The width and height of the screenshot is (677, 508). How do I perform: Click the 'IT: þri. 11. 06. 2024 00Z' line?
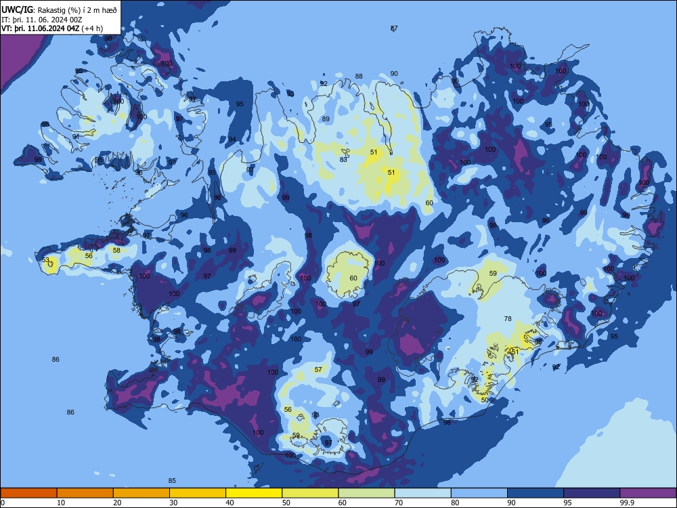(x=41, y=20)
